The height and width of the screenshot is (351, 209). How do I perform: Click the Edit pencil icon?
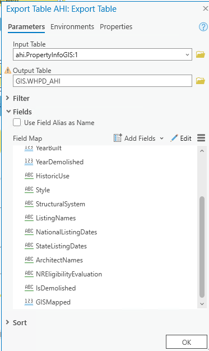pos(174,138)
